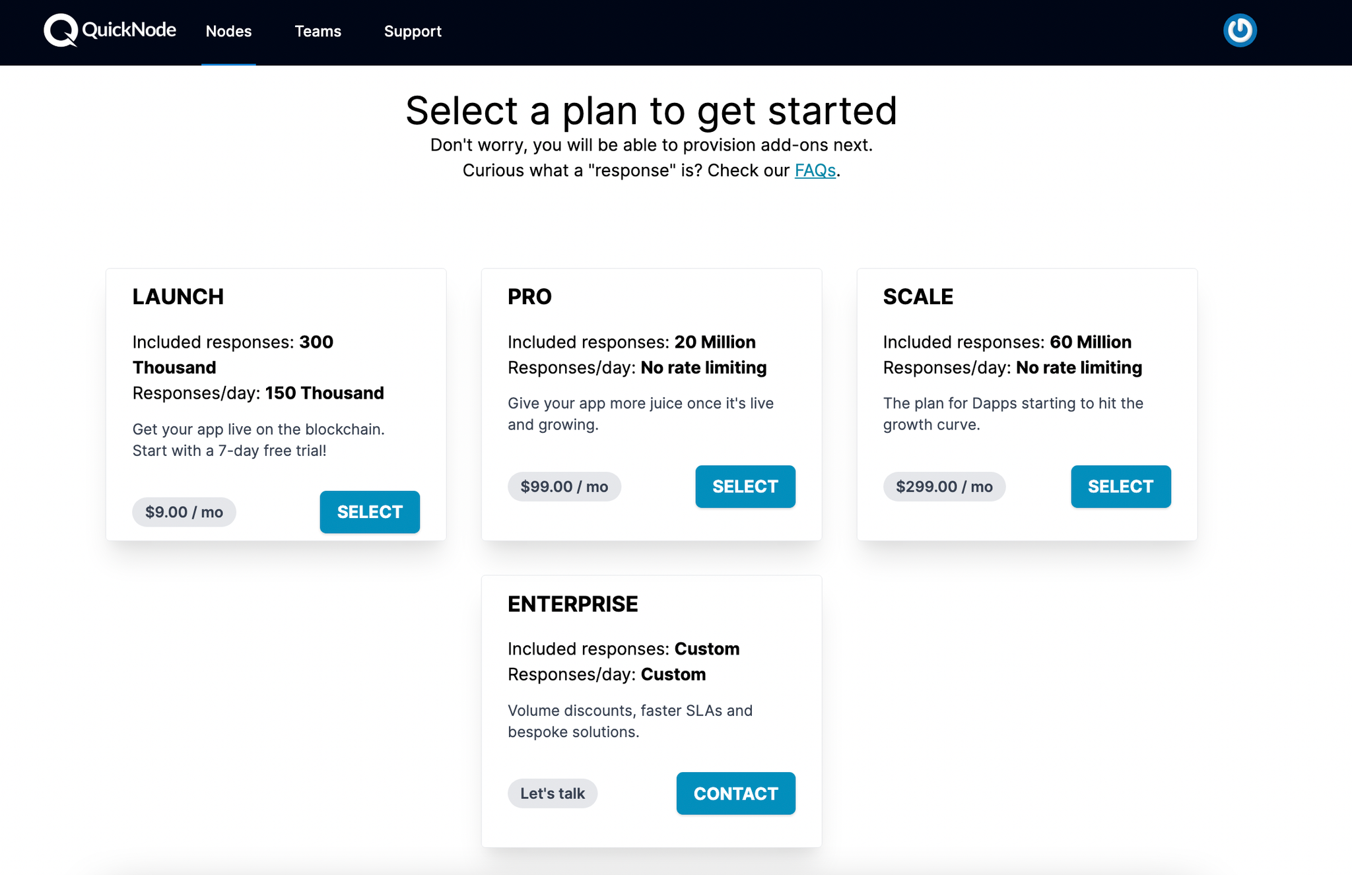Click the $9.00 / mo price badge

184,512
